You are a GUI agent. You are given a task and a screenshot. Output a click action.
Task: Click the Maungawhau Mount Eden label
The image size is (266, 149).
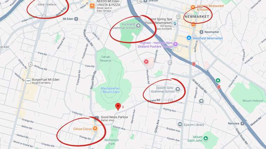point(110,90)
